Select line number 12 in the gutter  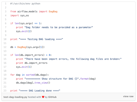click(x=5, y=47)
